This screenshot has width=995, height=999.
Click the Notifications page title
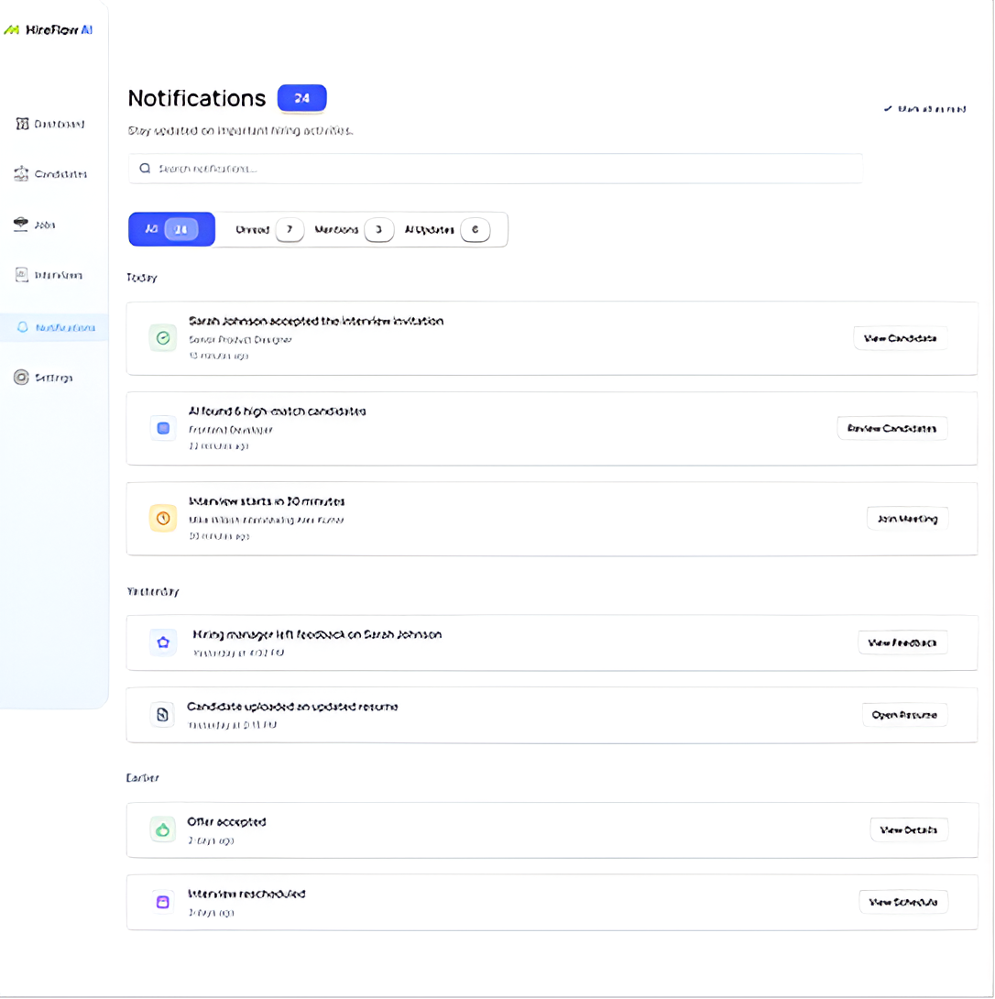[x=197, y=98]
